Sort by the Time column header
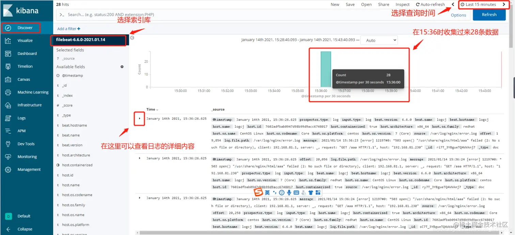Image resolution: width=515 pixels, height=235 pixels. click(152, 109)
